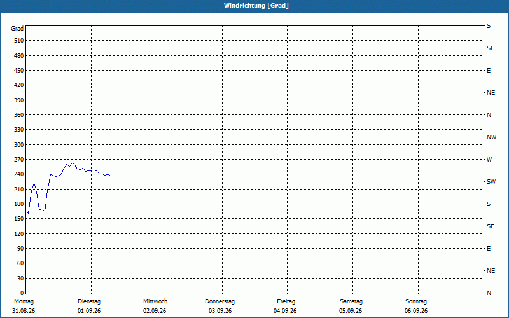This screenshot has height=318, width=509.
Task: Click the 'Windrichtung [Grad]' chart title
Action: (x=256, y=6)
